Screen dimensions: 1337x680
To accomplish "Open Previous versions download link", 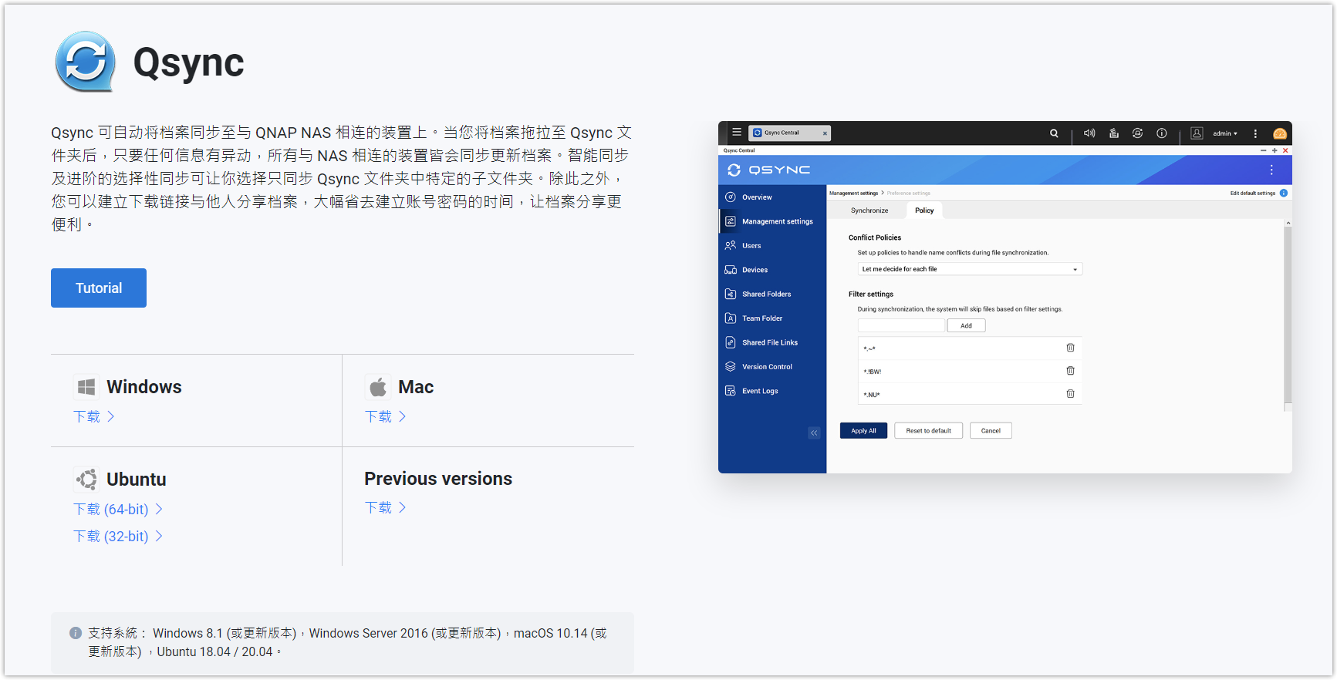I will 385,507.
